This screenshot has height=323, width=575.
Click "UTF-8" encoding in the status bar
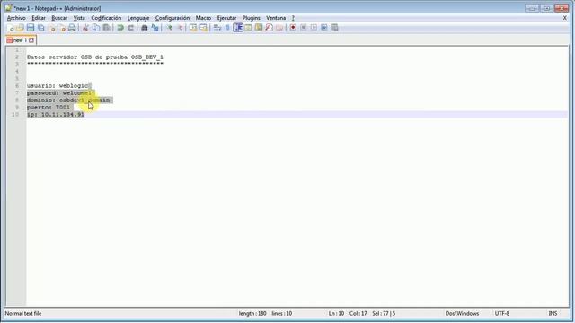(502, 313)
